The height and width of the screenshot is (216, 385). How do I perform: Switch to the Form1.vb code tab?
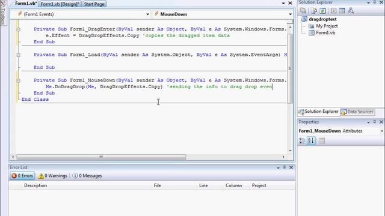coord(26,4)
